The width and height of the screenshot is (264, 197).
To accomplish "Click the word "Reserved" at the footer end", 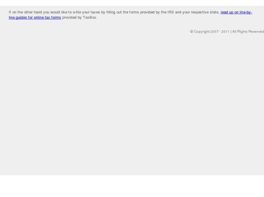I will [256, 31].
